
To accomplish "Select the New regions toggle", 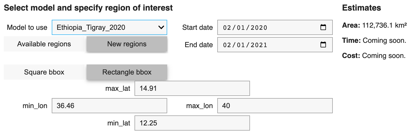I will point(127,44).
